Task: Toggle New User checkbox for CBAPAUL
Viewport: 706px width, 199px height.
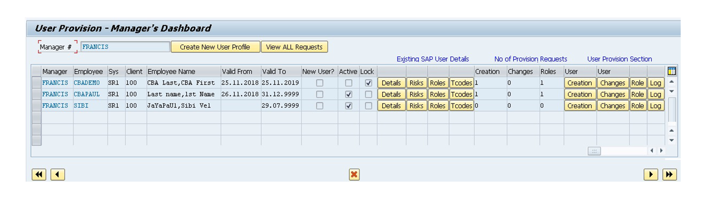Action: tap(320, 95)
